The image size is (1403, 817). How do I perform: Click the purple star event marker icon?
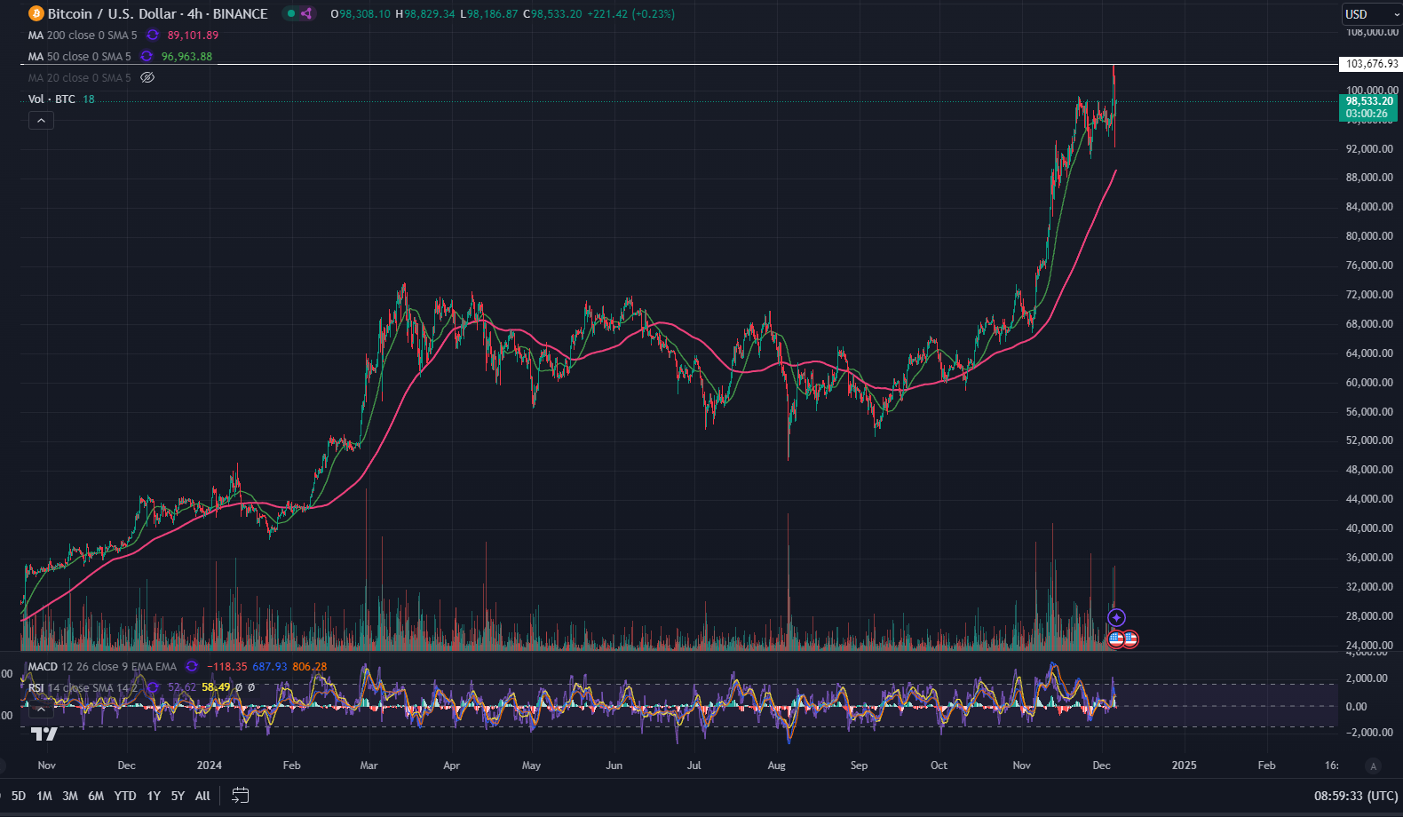tap(1117, 617)
